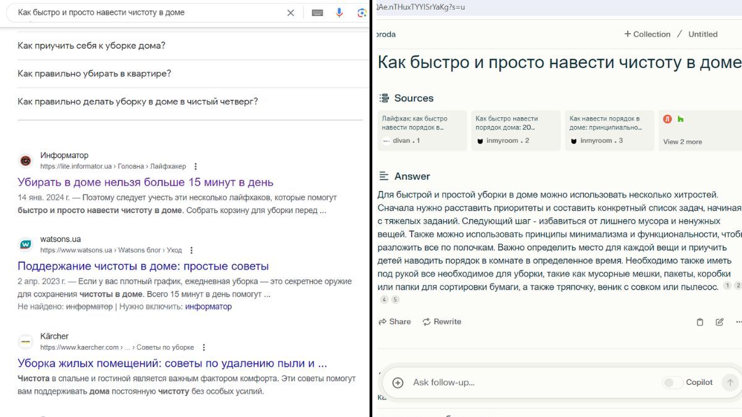The width and height of the screenshot is (742, 417).
Task: Open the Убирать в доме нельзя больше link
Action: click(x=145, y=182)
